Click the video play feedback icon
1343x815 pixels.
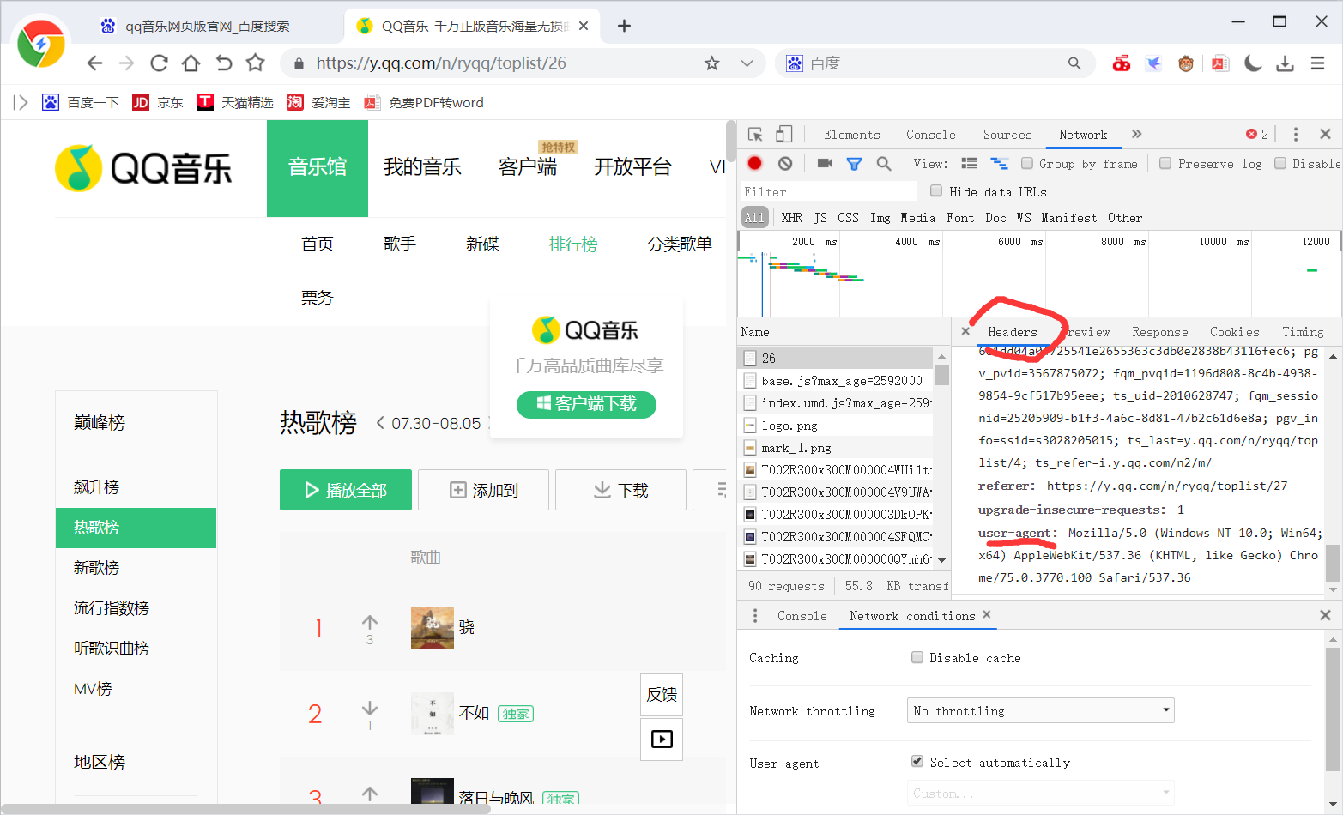click(662, 739)
